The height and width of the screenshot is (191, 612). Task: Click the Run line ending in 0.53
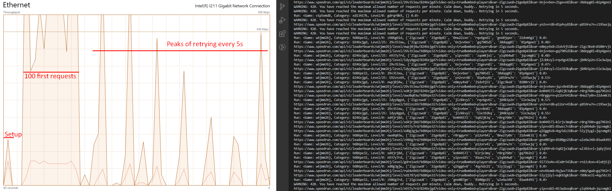pos(422,78)
